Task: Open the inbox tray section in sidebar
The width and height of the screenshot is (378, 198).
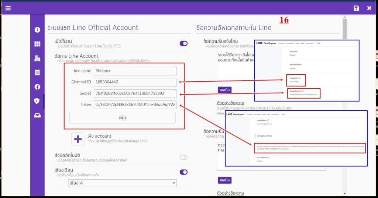Action: pos(37,115)
